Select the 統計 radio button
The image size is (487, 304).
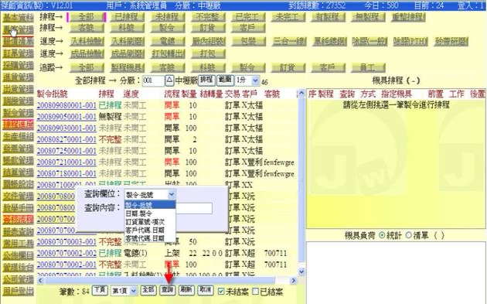coord(382,235)
